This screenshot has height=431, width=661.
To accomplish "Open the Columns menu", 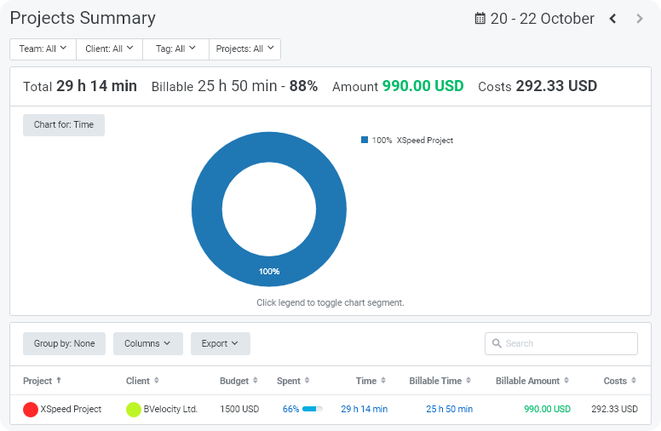I will click(148, 343).
